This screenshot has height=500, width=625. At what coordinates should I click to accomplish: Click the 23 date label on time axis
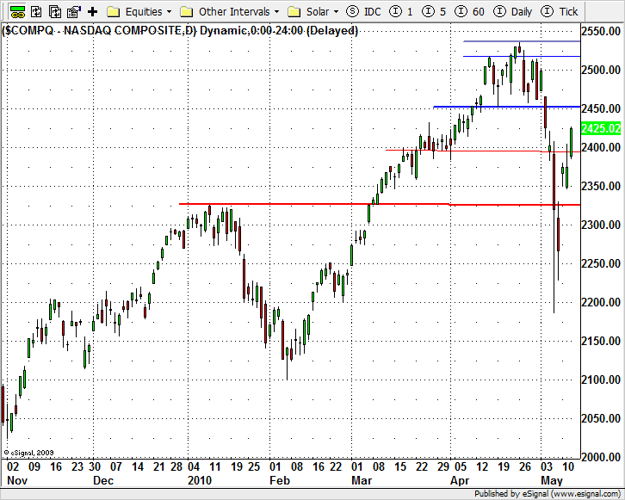pyautogui.click(x=77, y=466)
